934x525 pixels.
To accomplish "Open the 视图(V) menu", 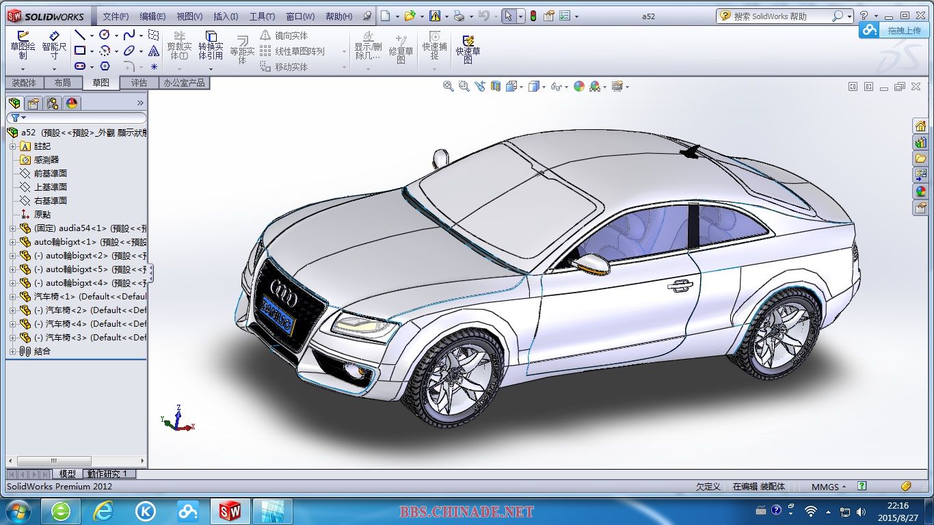I will 189,16.
